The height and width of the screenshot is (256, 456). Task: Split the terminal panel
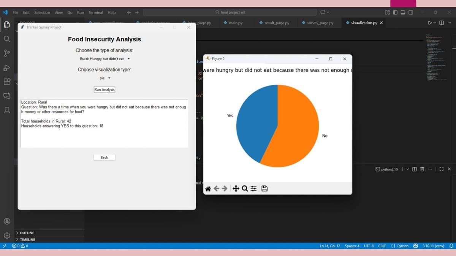coord(415,169)
